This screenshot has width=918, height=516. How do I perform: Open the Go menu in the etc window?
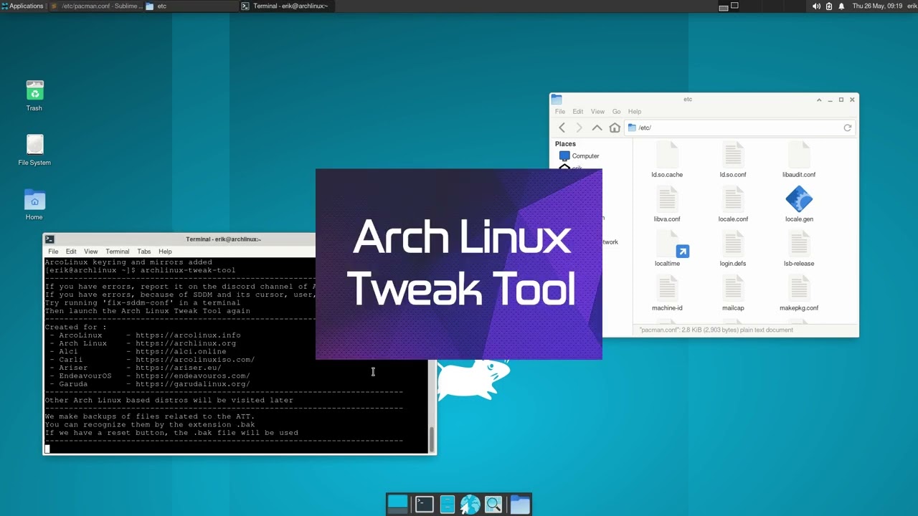(x=616, y=112)
